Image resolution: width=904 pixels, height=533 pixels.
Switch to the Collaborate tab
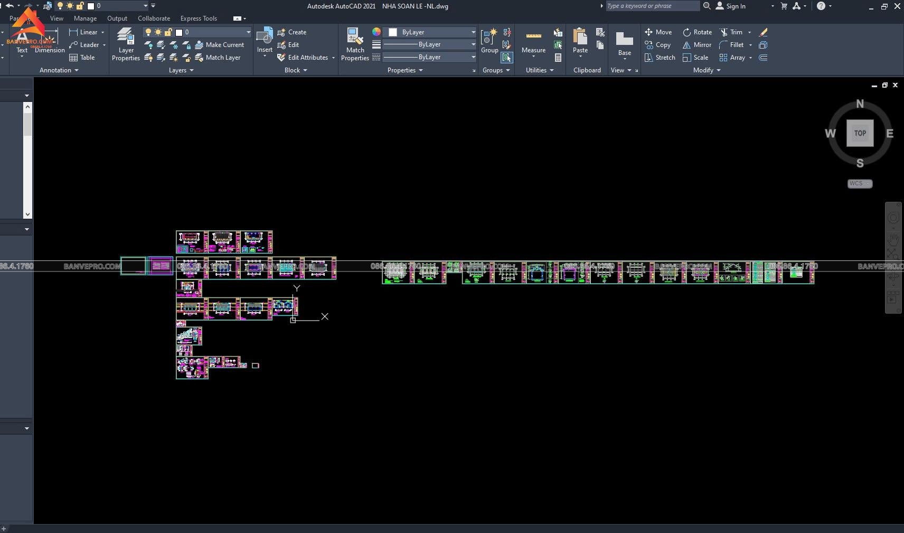coord(154,18)
